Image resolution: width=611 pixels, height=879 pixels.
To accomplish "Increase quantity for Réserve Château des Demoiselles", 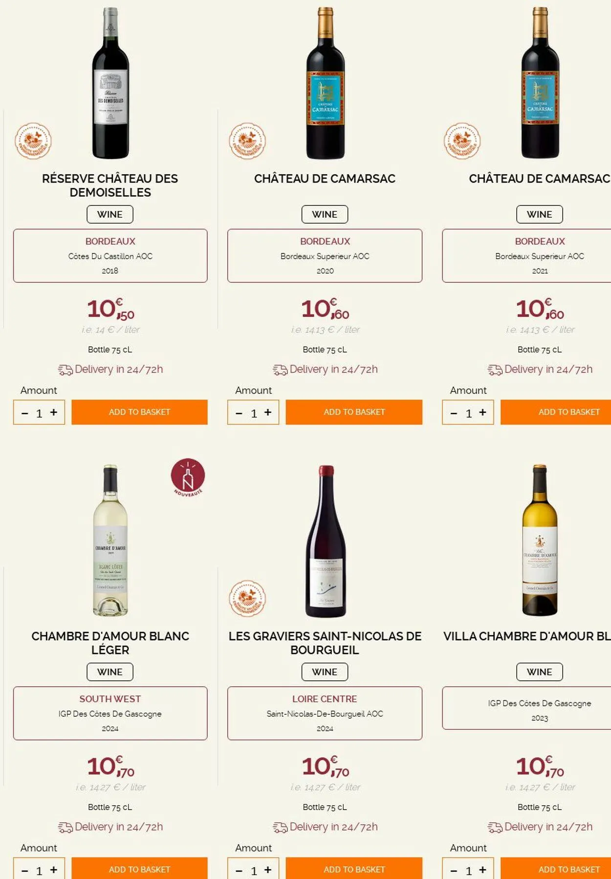I will pyautogui.click(x=54, y=412).
